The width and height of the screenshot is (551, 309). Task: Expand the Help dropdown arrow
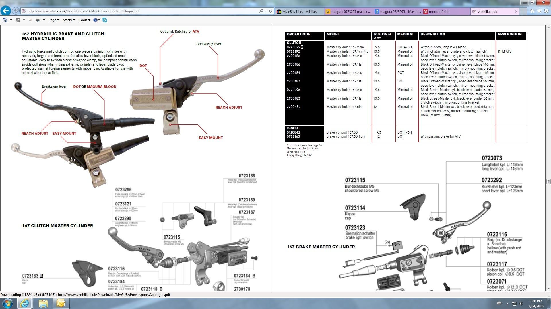(x=99, y=20)
